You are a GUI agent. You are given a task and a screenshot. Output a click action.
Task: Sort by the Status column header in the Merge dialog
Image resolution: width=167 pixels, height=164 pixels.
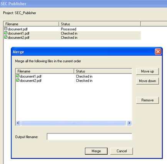pyautogui.click(x=103, y=71)
